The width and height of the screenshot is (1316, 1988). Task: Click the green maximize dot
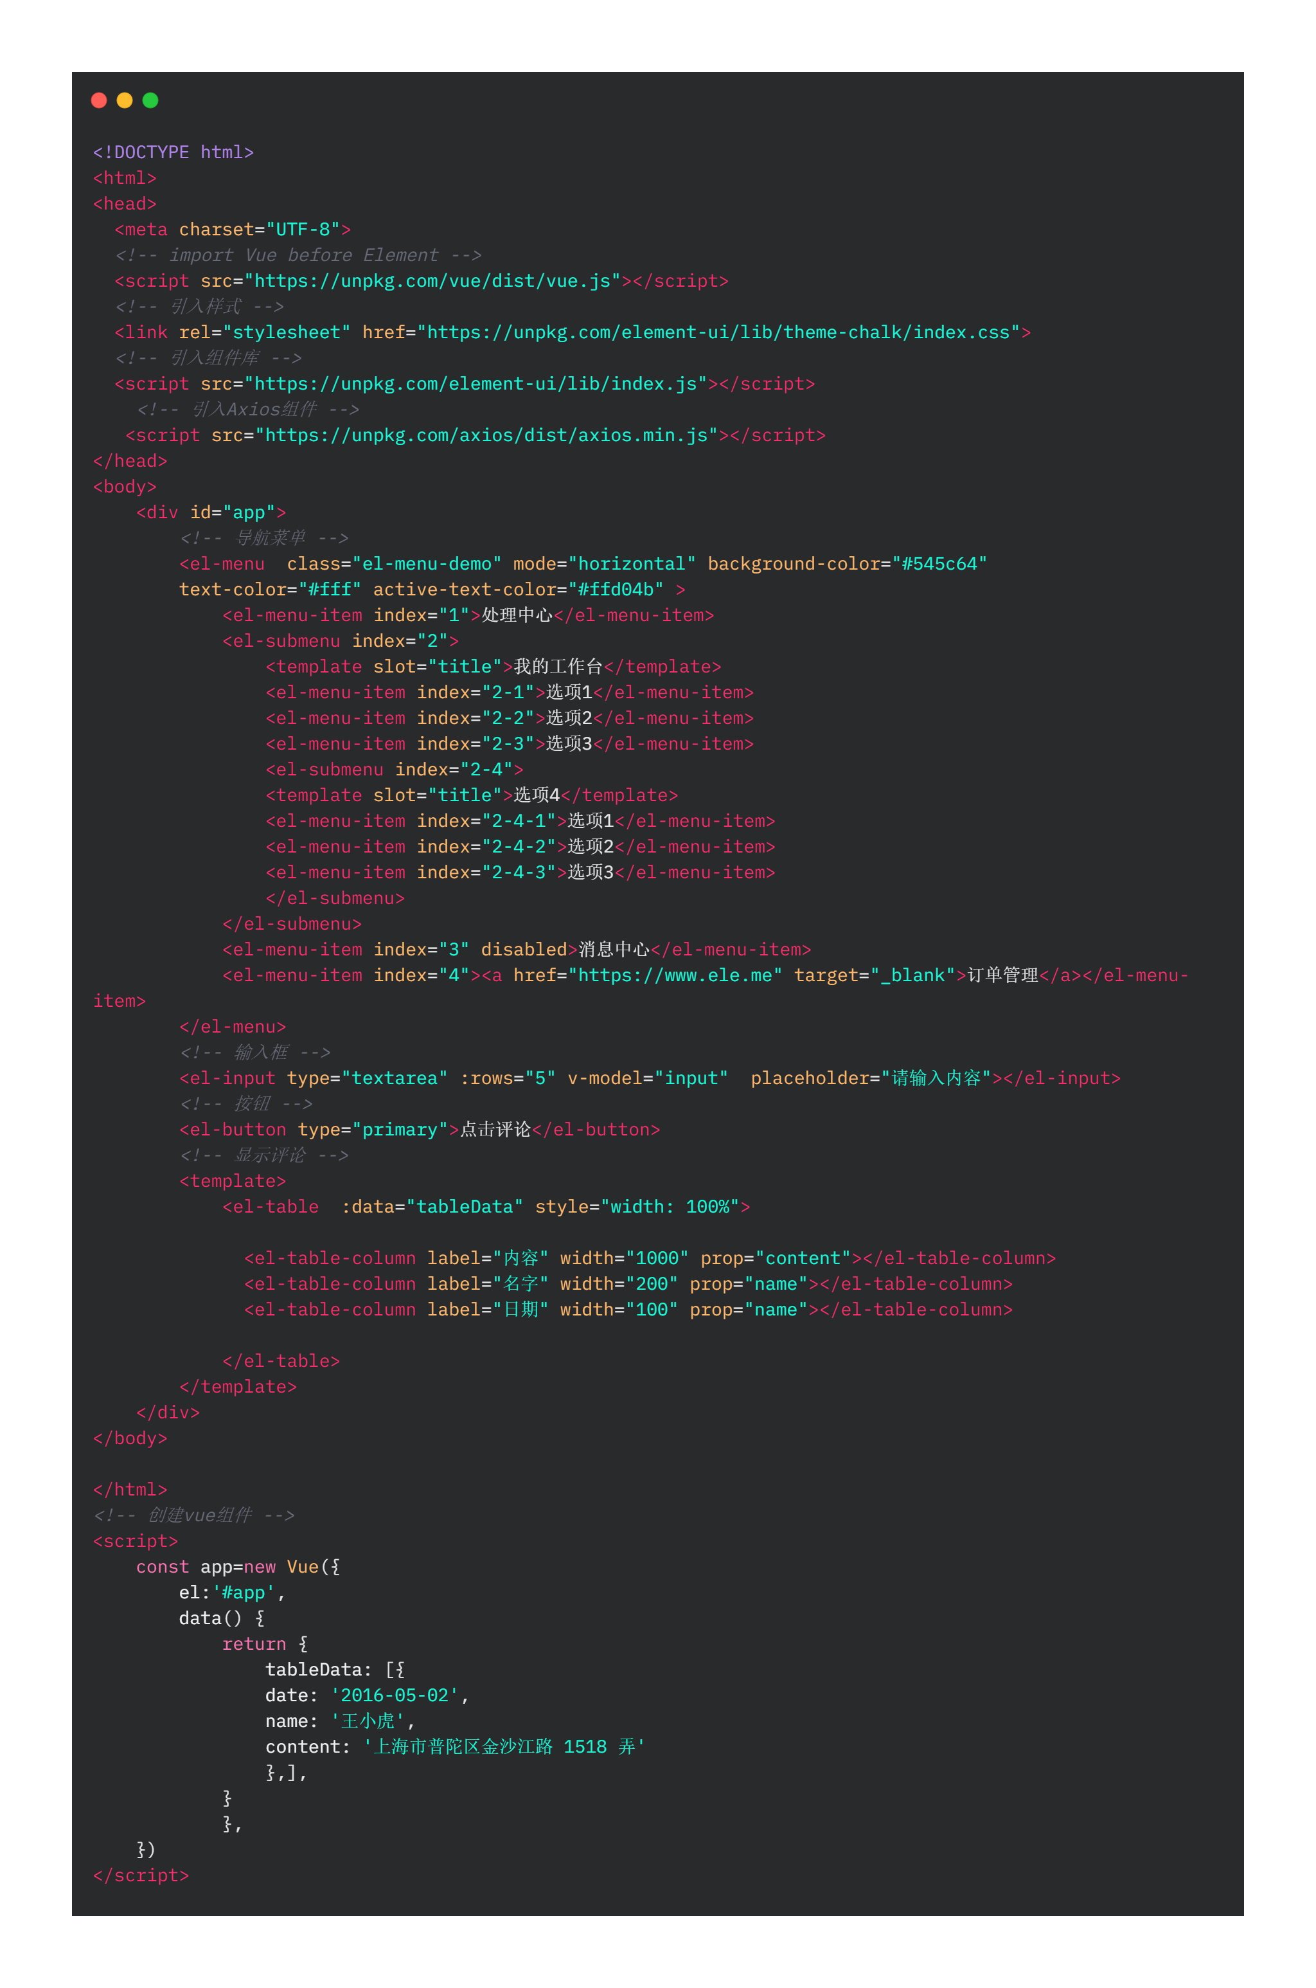click(x=150, y=101)
